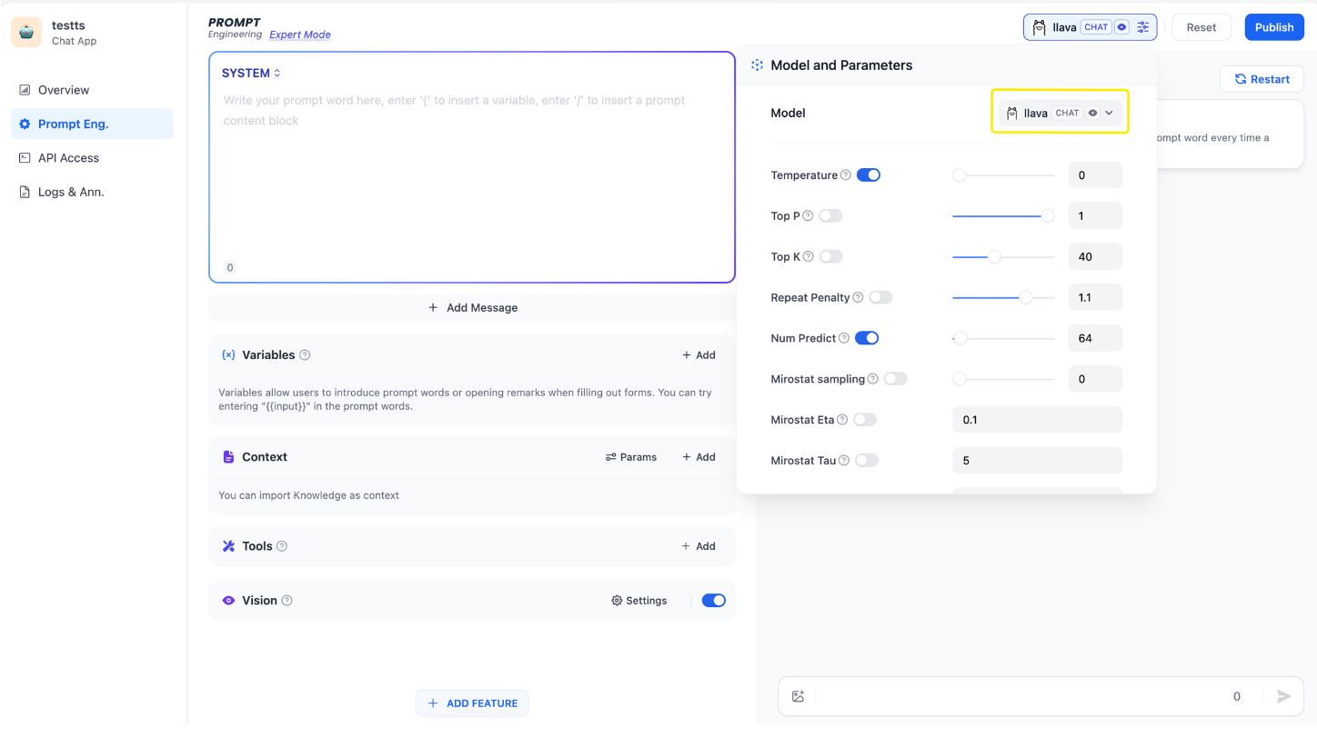
Task: Click the Variables help question mark icon
Action: click(305, 355)
